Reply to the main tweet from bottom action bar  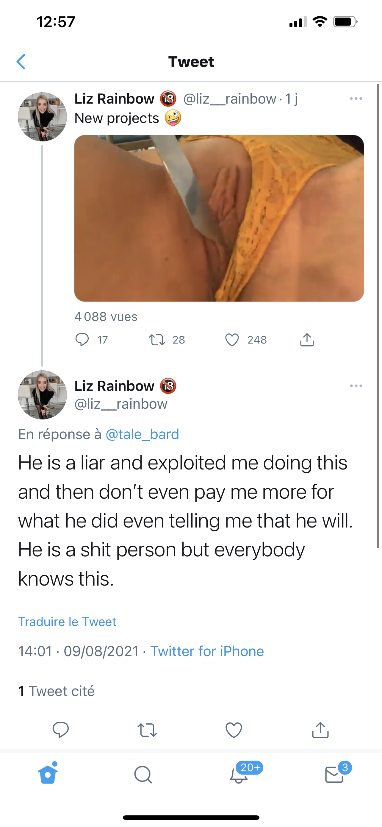61,730
